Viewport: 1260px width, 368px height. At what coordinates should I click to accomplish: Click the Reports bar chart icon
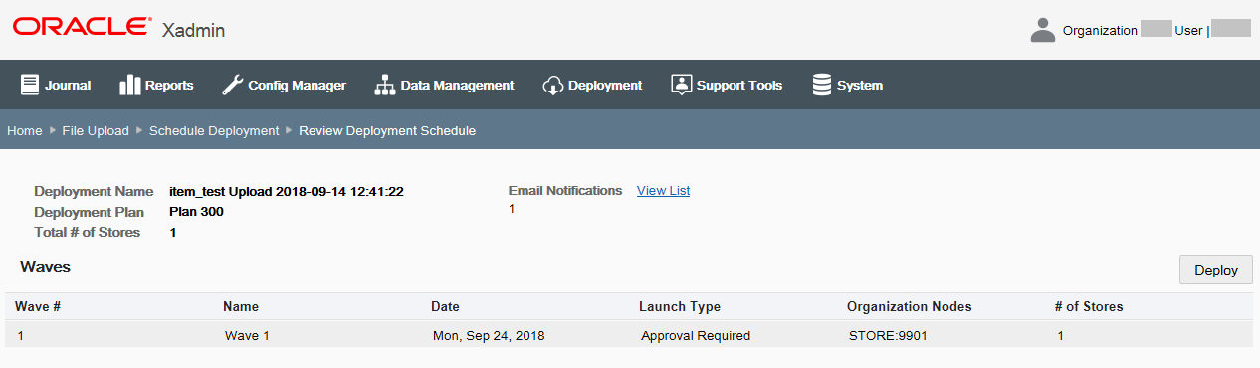[129, 85]
